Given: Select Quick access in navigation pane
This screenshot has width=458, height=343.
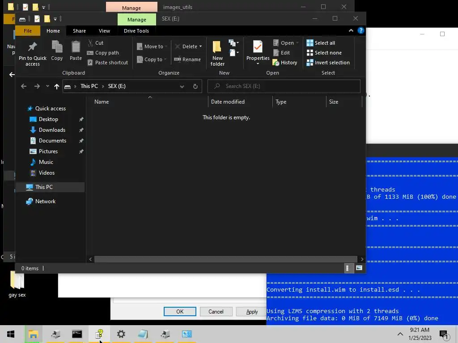Looking at the screenshot, I should 50,109.
